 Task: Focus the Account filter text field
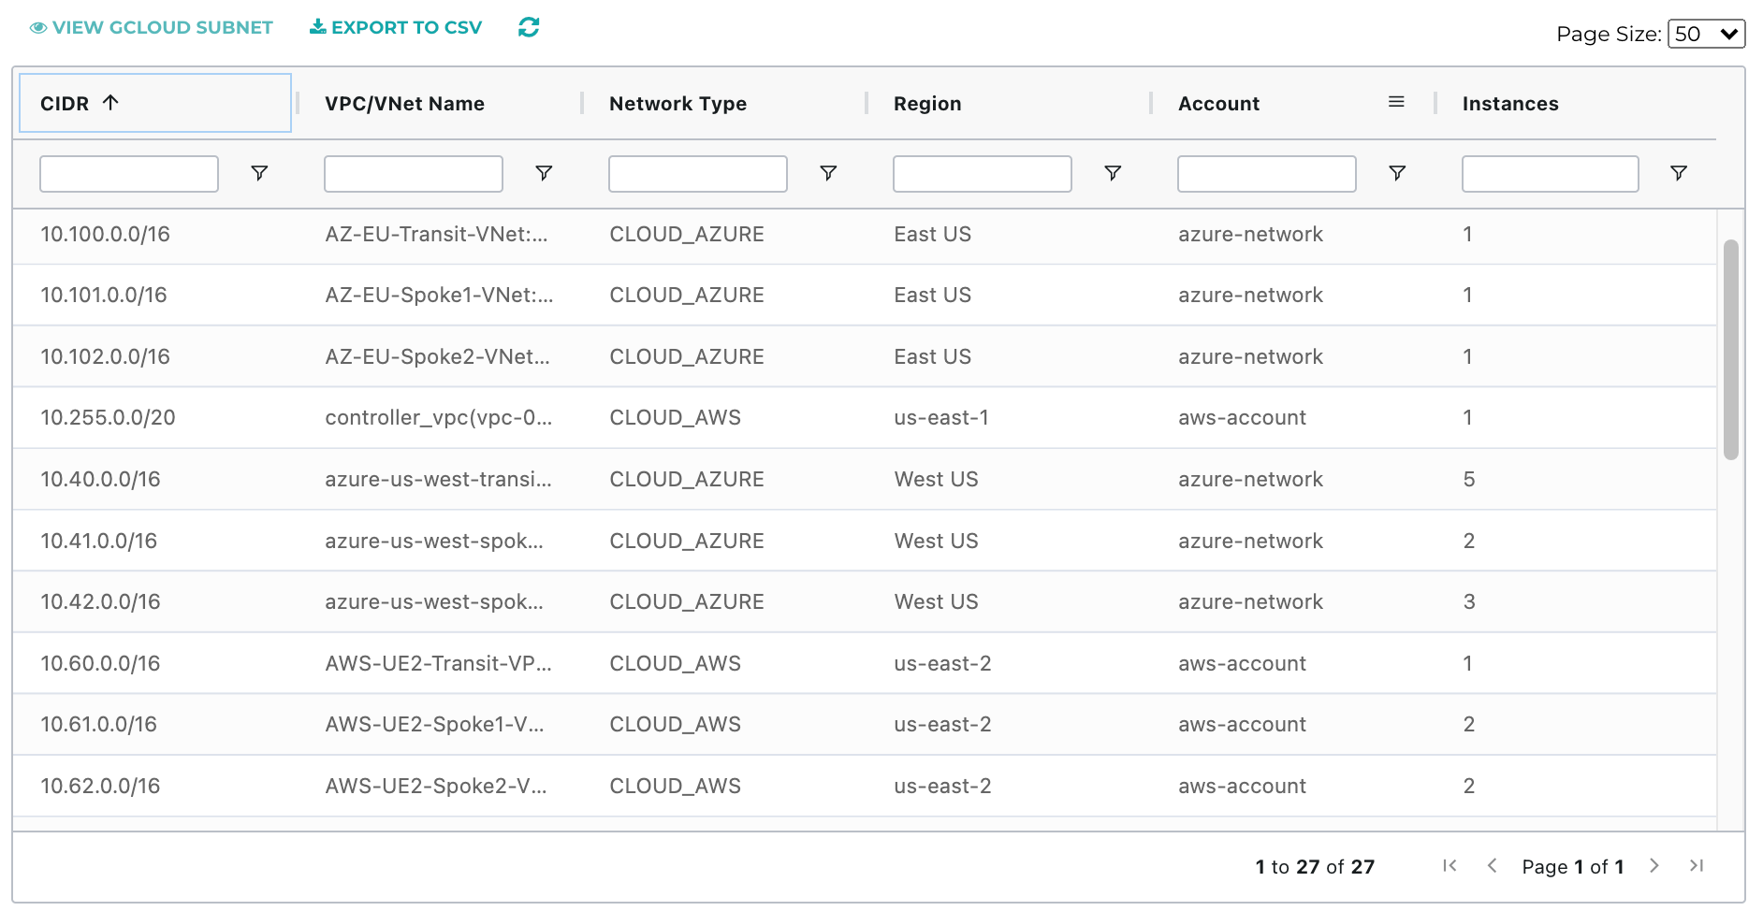1267,174
